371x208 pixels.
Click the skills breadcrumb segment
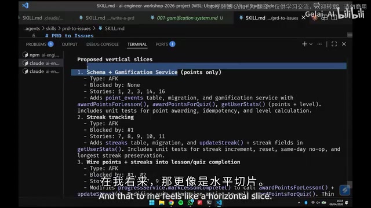point(51,28)
